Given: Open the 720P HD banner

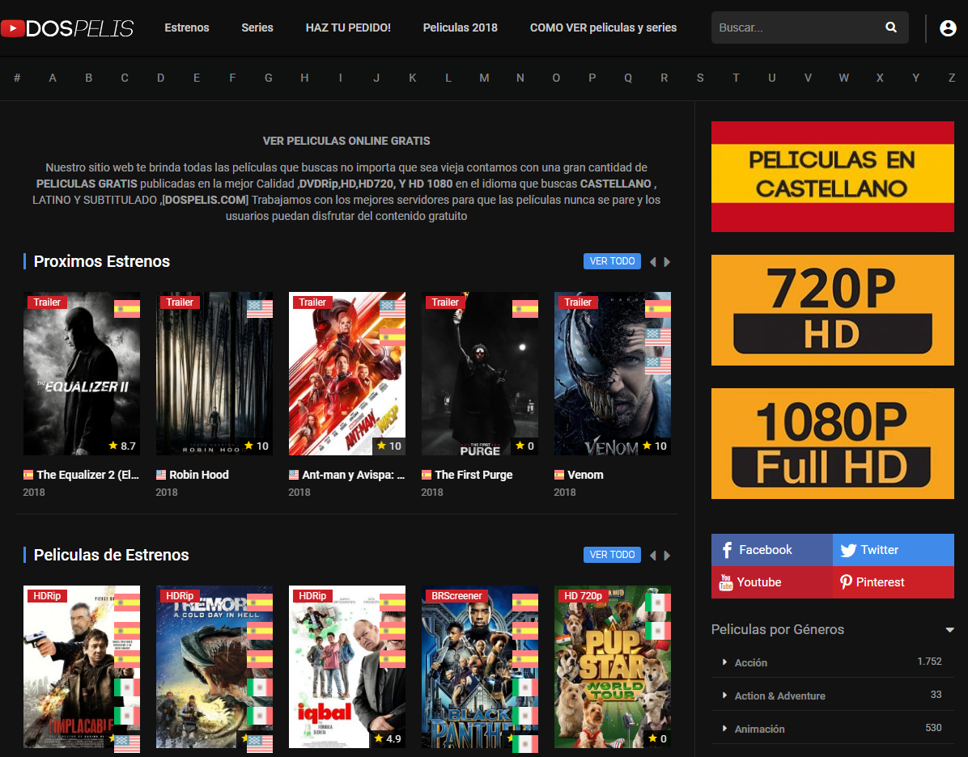Looking at the screenshot, I should (832, 310).
